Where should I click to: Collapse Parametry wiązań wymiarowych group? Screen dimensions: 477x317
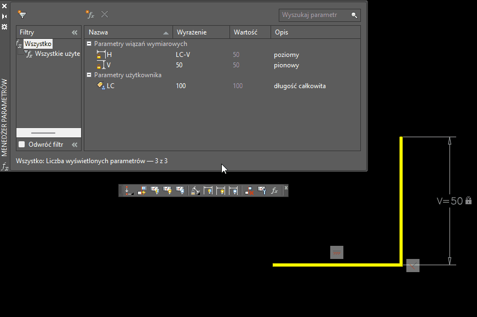click(89, 44)
